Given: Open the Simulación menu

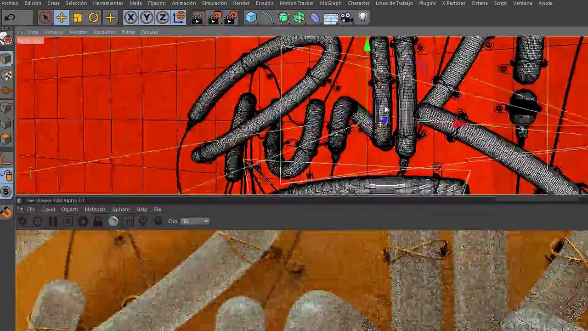Looking at the screenshot, I should (214, 3).
